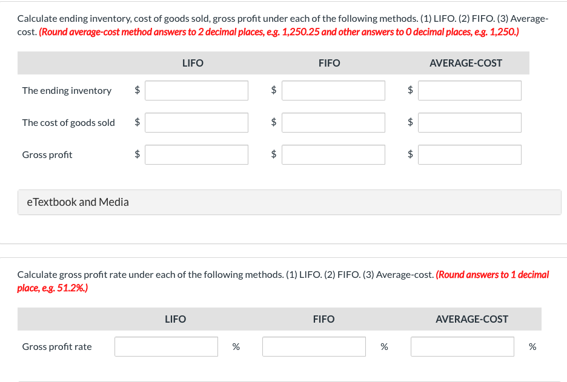
Task: Click LIFO gross profit input field
Action: tap(196, 155)
